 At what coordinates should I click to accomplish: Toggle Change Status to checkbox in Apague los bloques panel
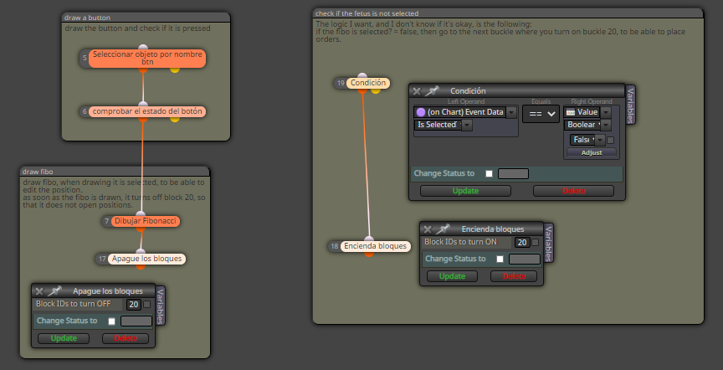(x=111, y=321)
